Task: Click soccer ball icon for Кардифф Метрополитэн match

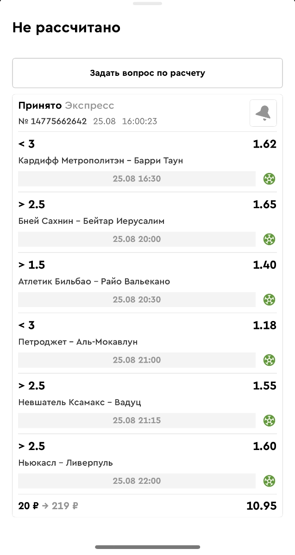Action: [x=270, y=179]
